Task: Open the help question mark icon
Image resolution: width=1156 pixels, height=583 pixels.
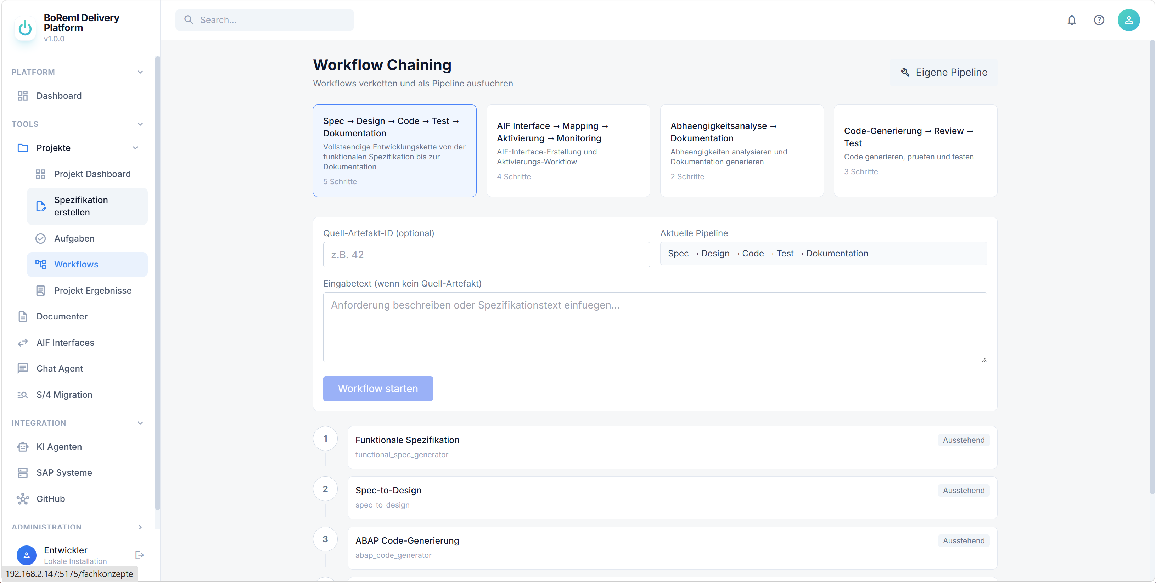Action: point(1099,20)
